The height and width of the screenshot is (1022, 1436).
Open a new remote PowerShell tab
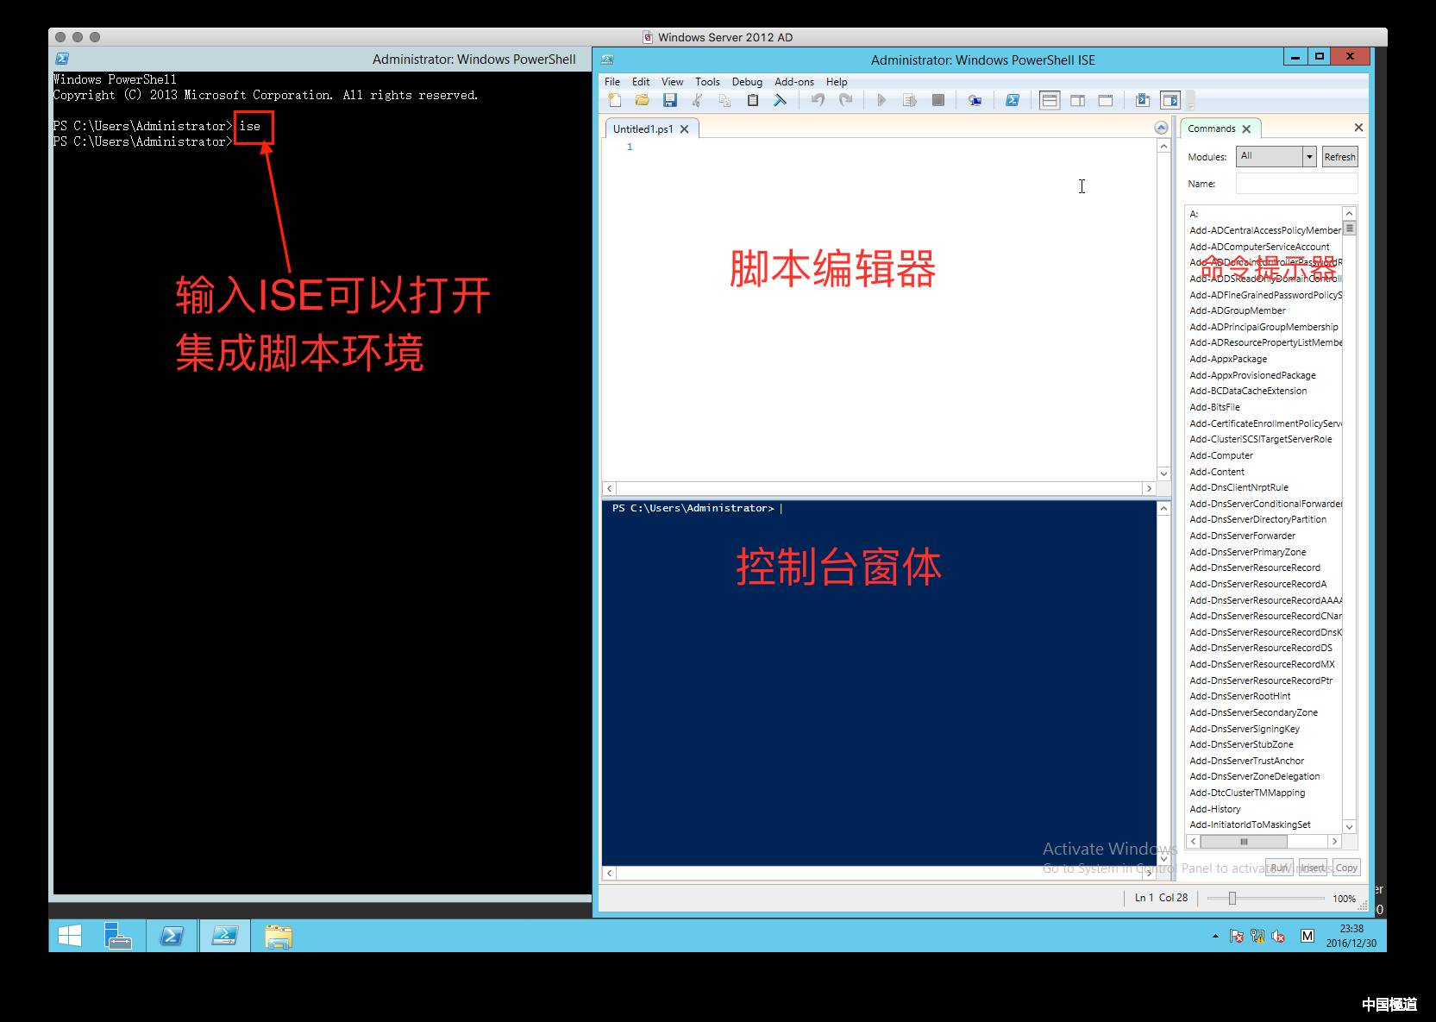(x=975, y=100)
